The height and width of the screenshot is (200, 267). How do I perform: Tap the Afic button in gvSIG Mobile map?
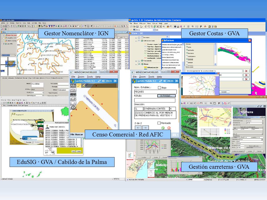click(x=73, y=85)
